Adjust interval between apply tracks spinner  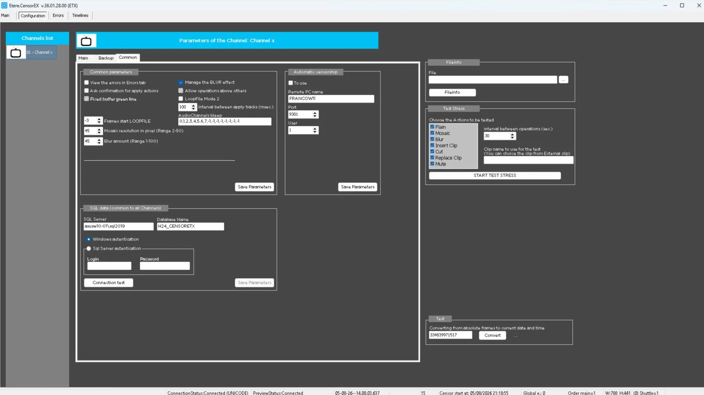tap(194, 107)
